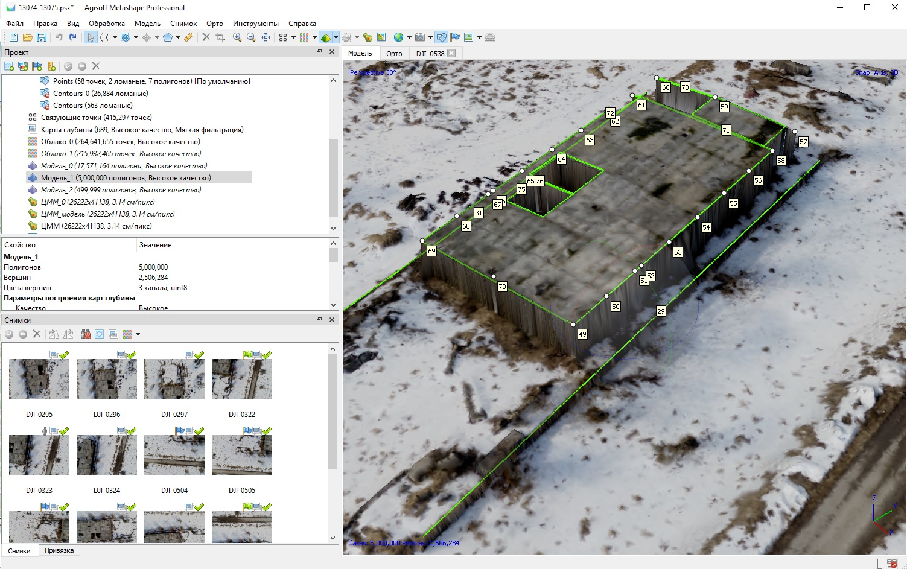This screenshot has width=907, height=569.
Task: Delete selection with the X toolbar icon
Action: click(x=206, y=37)
